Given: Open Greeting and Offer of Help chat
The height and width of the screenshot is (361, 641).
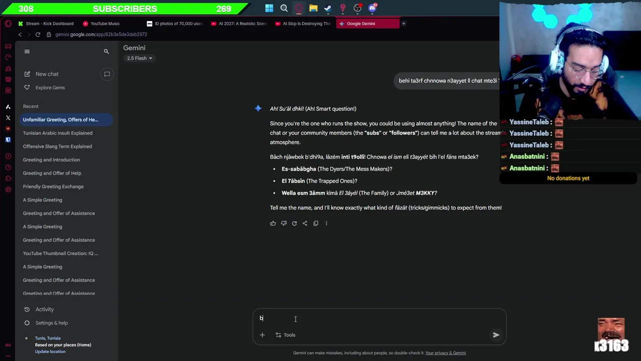Looking at the screenshot, I should (52, 173).
